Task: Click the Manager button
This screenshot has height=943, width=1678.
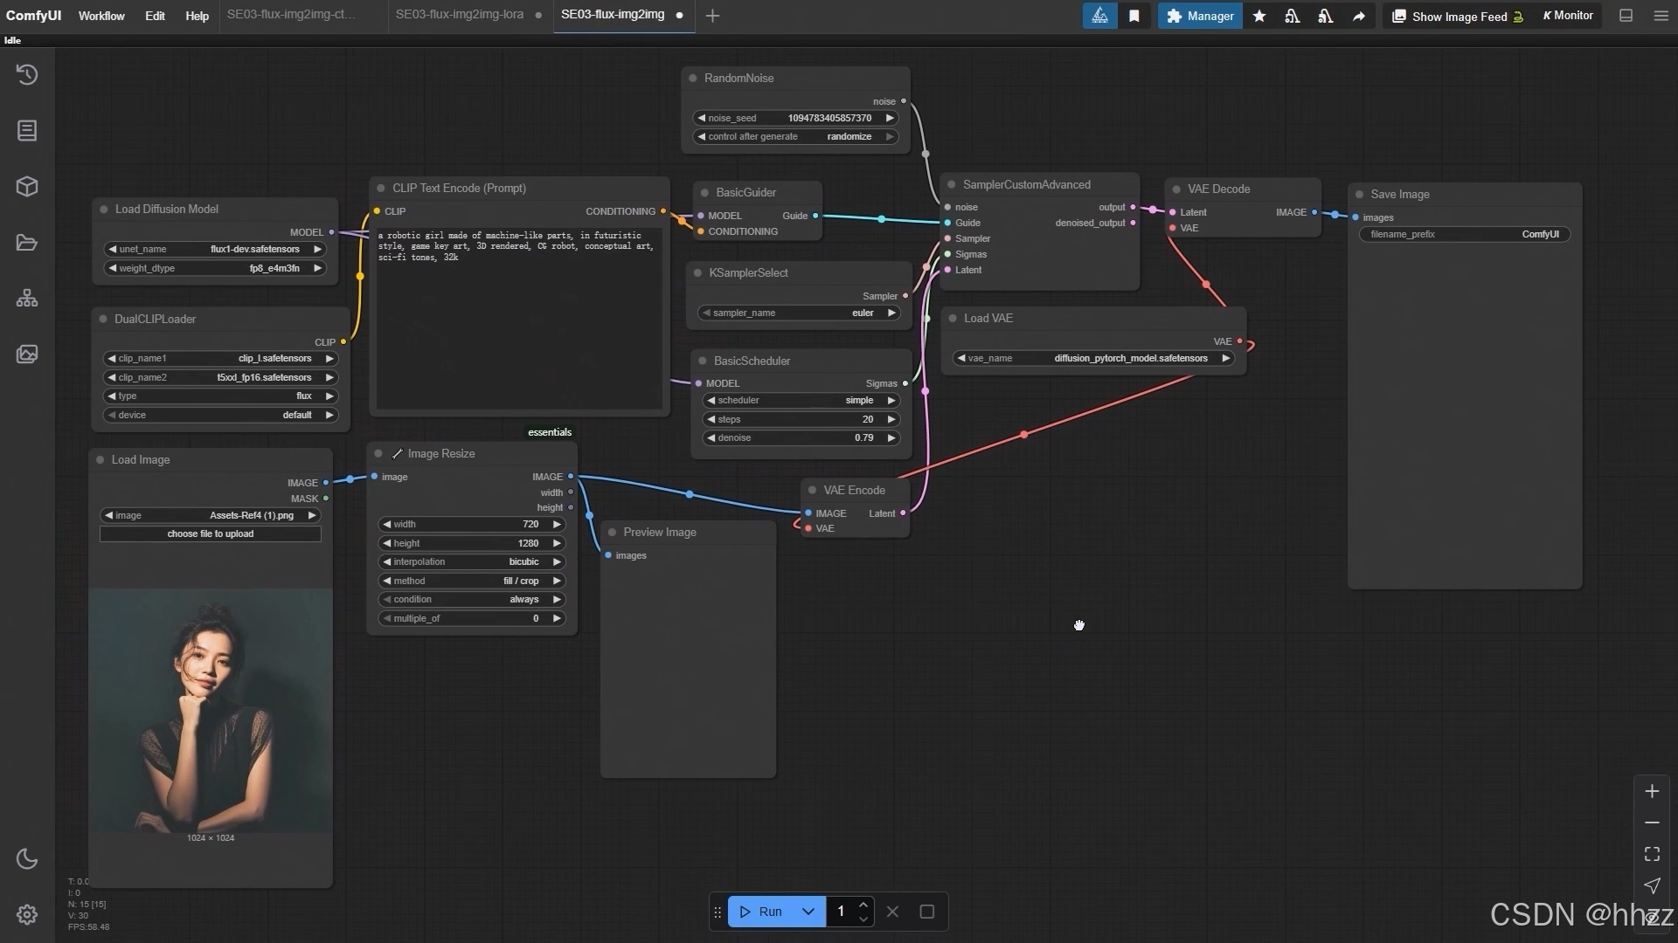Action: pyautogui.click(x=1200, y=16)
